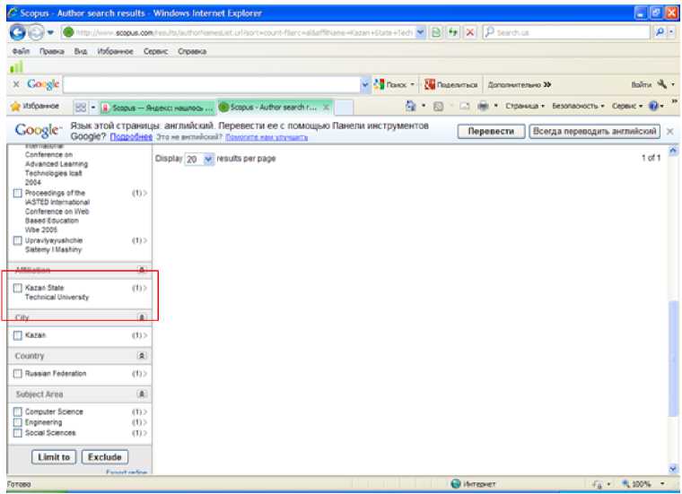Collapse the Subject Area section
The height and width of the screenshot is (494, 682).
tap(142, 394)
